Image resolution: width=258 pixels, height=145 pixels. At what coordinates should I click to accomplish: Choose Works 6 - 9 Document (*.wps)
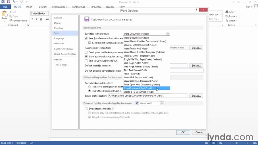(x=146, y=92)
